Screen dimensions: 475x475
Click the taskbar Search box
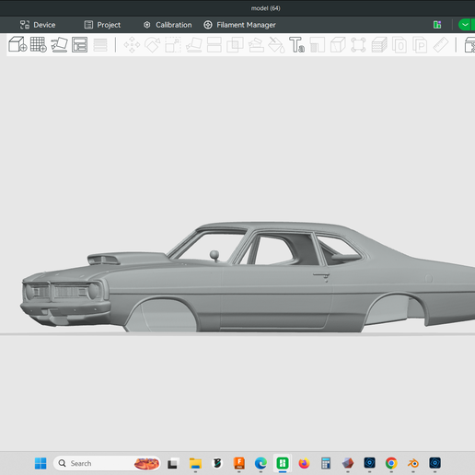[x=107, y=463]
